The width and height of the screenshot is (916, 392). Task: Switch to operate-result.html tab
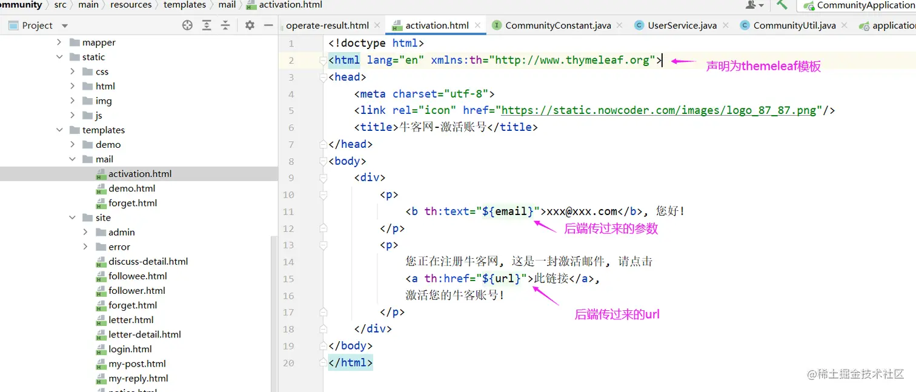(327, 25)
